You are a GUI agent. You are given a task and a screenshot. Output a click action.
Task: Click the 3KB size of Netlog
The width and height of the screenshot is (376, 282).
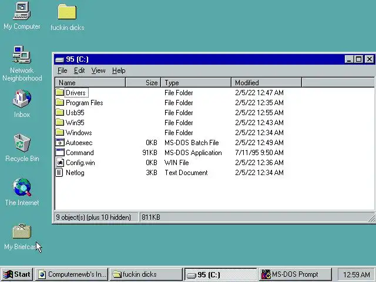[x=152, y=173]
